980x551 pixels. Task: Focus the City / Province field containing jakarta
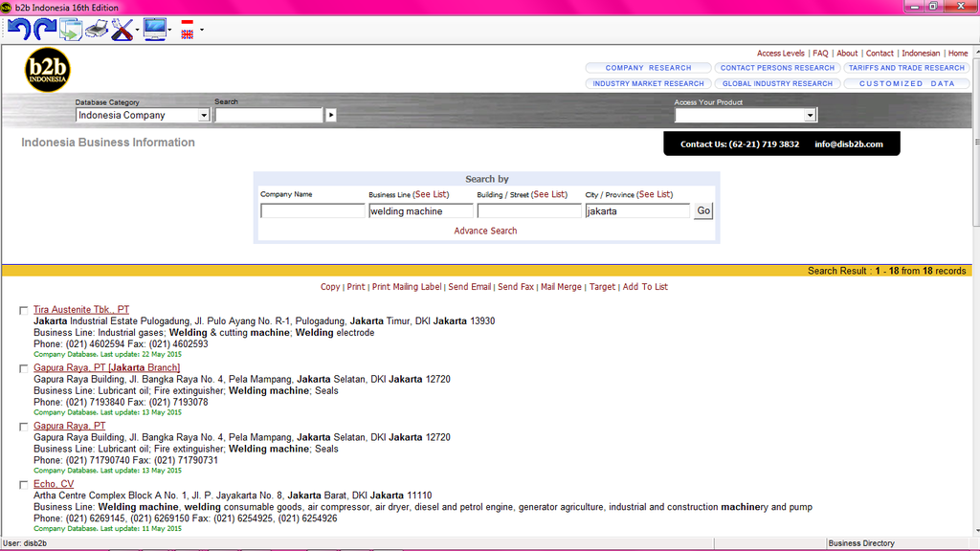click(x=637, y=211)
